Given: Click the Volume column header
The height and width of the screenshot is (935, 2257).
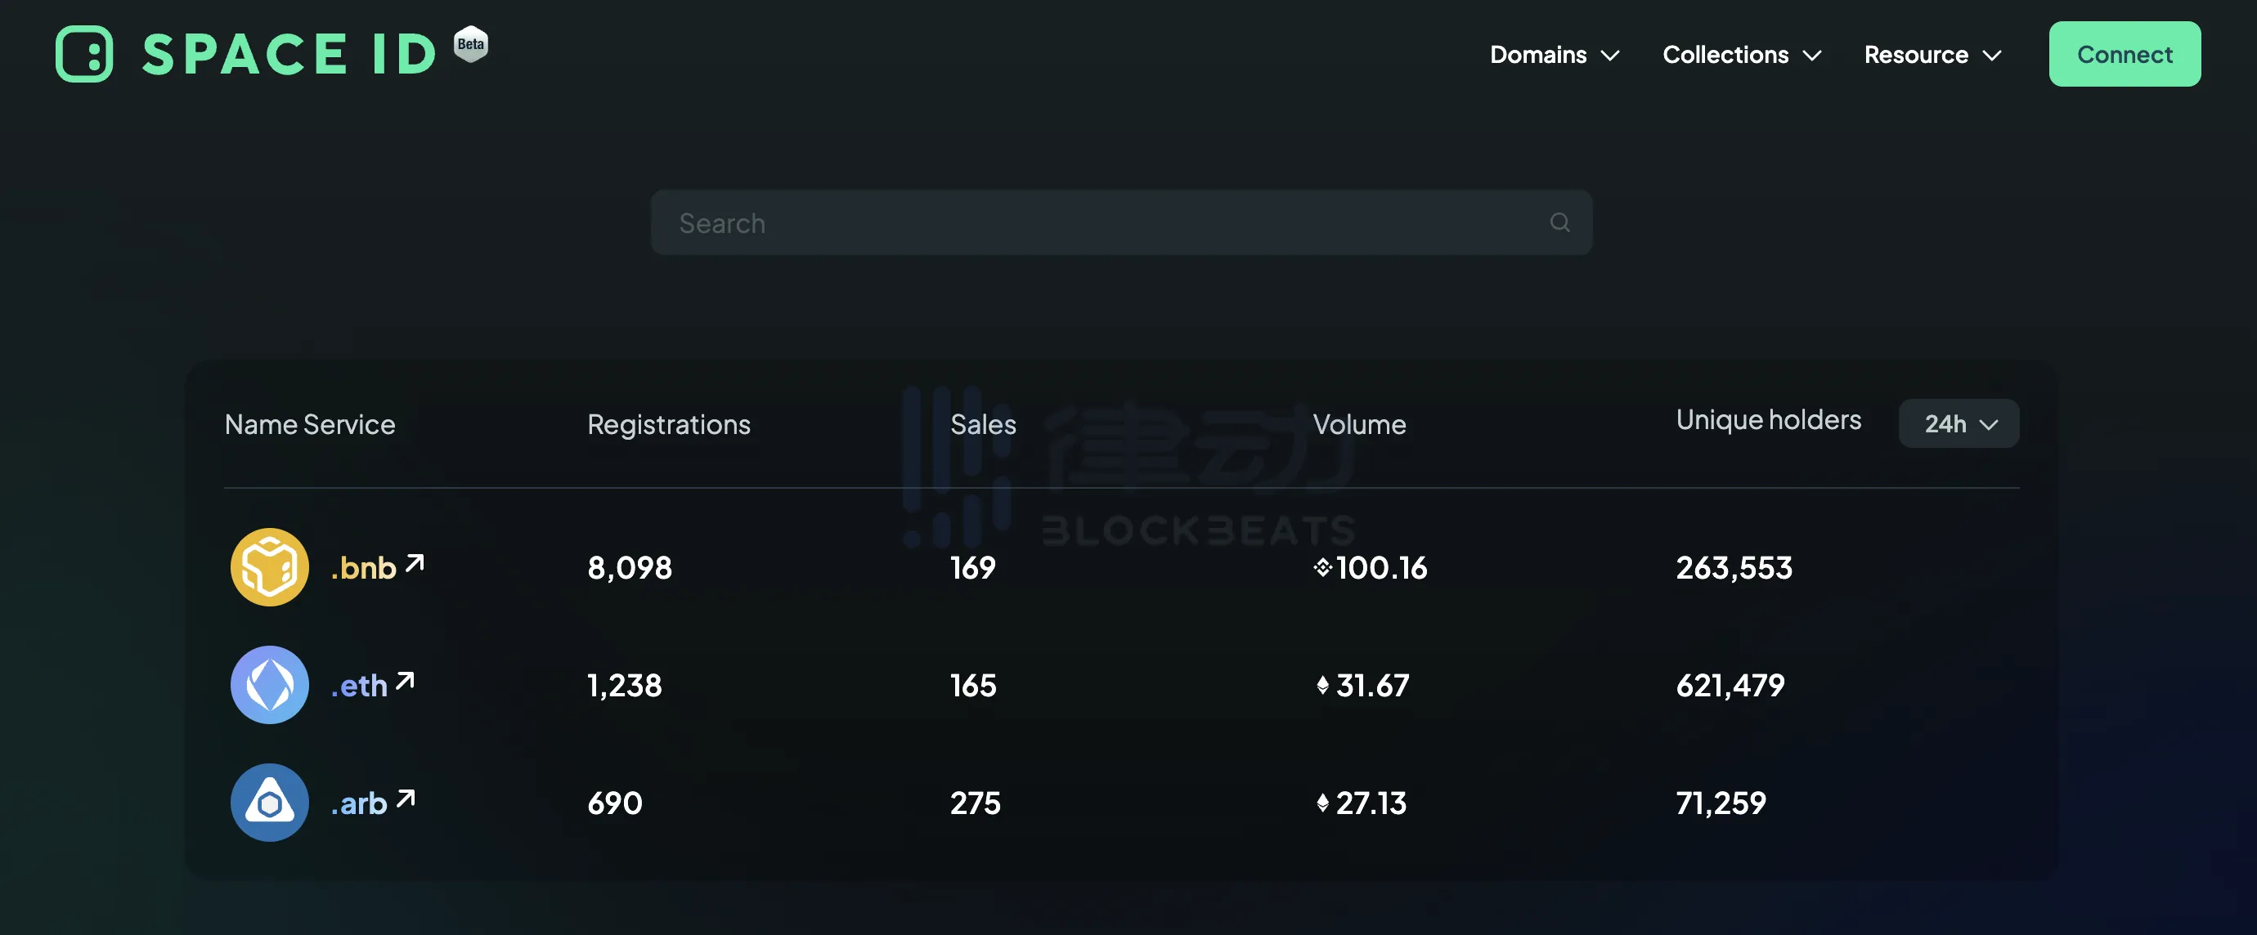Looking at the screenshot, I should 1359,425.
